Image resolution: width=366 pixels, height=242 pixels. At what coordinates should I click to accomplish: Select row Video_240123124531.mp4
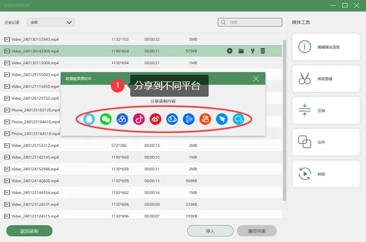[141, 204]
